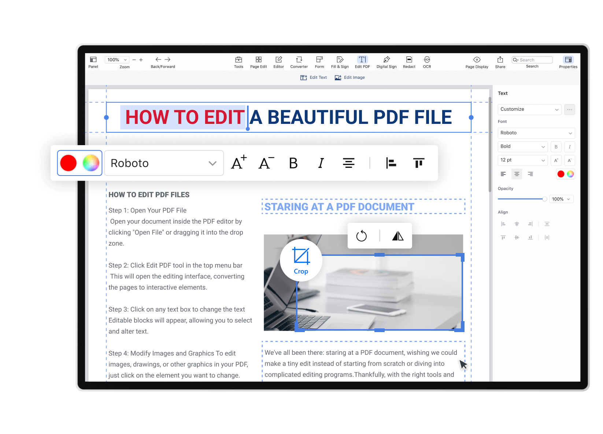
Task: Toggle Bold in the floating toolbar
Action: [293, 163]
